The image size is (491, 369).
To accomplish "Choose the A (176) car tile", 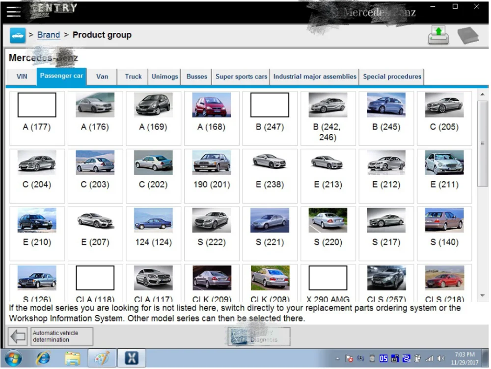I will coord(95,118).
